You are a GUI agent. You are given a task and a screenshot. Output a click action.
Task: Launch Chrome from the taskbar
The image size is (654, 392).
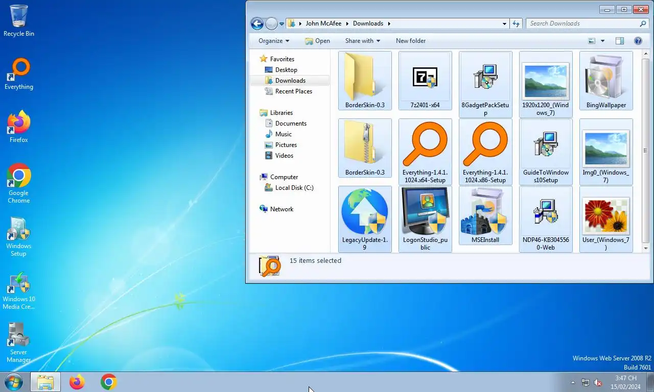click(x=108, y=382)
